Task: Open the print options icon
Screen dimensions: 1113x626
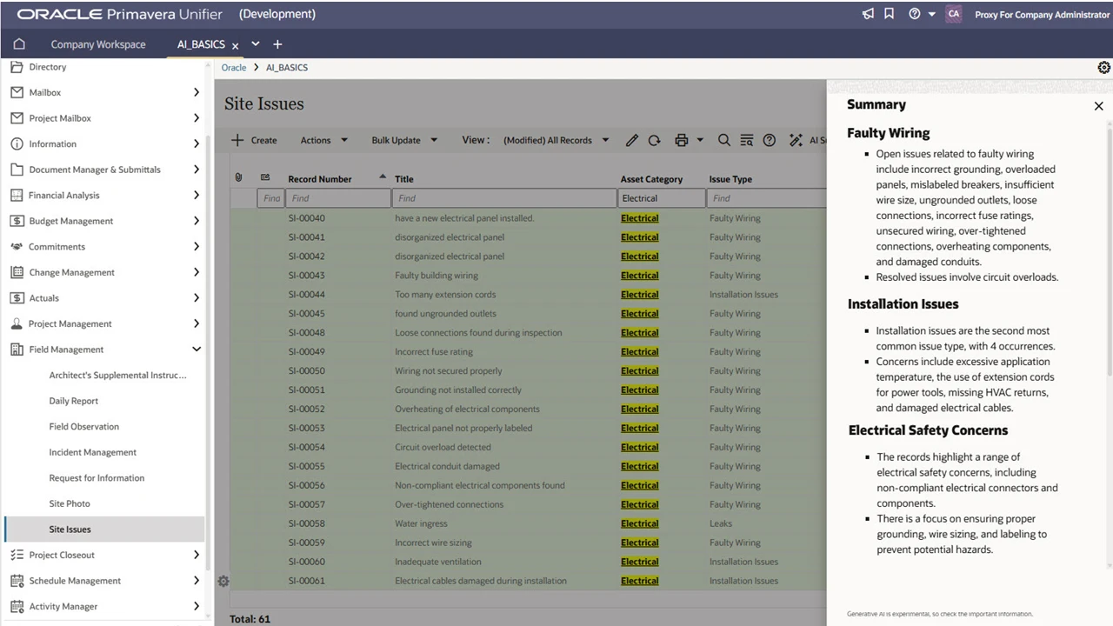Action: (x=682, y=140)
